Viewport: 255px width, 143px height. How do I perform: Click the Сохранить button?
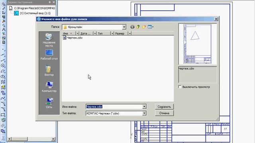click(164, 107)
